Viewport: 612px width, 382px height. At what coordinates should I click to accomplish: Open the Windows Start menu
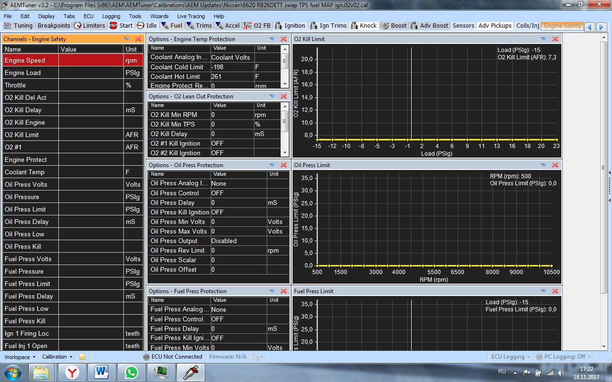13,371
